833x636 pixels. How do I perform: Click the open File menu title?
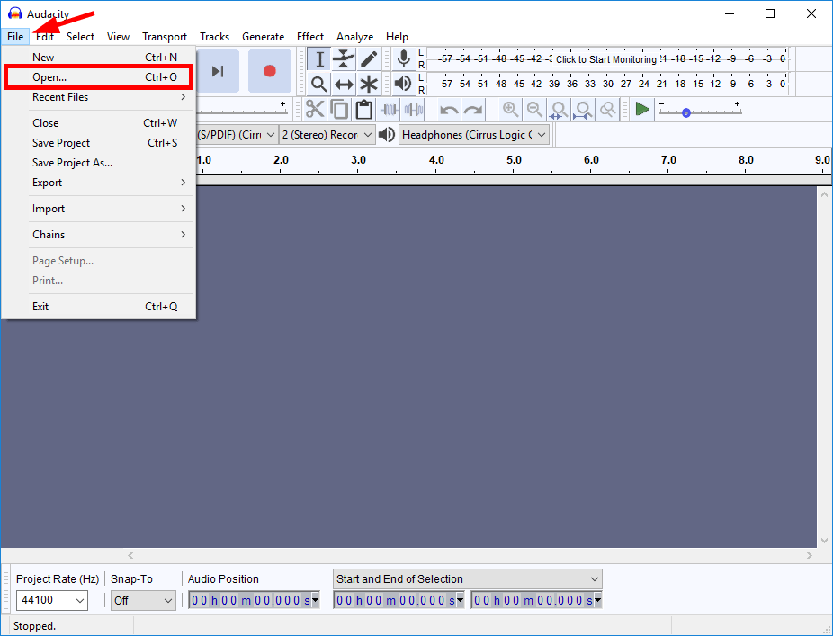click(x=15, y=37)
